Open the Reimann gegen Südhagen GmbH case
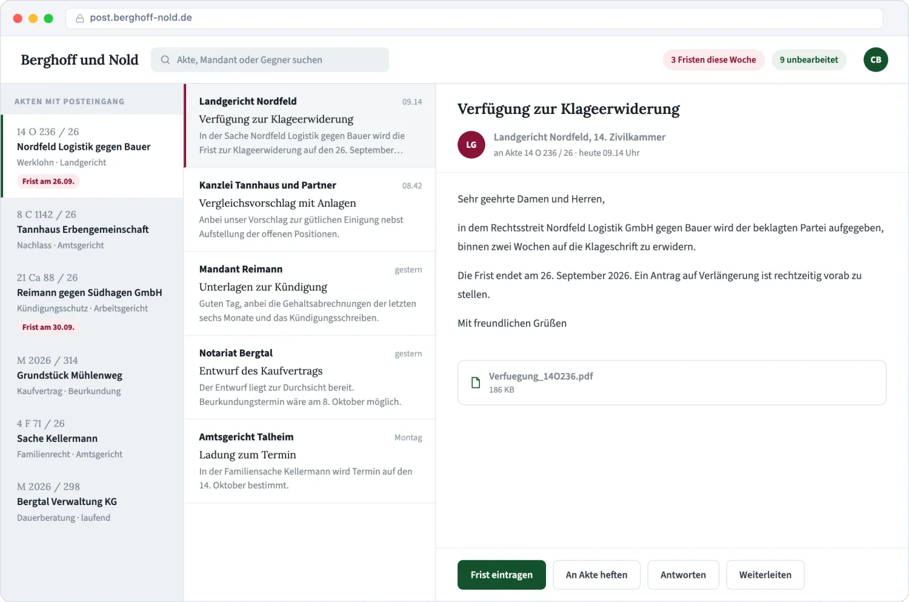The width and height of the screenshot is (909, 602). pos(92,301)
